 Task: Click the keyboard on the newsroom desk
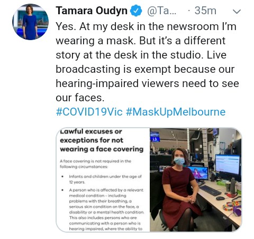[x=210, y=190]
